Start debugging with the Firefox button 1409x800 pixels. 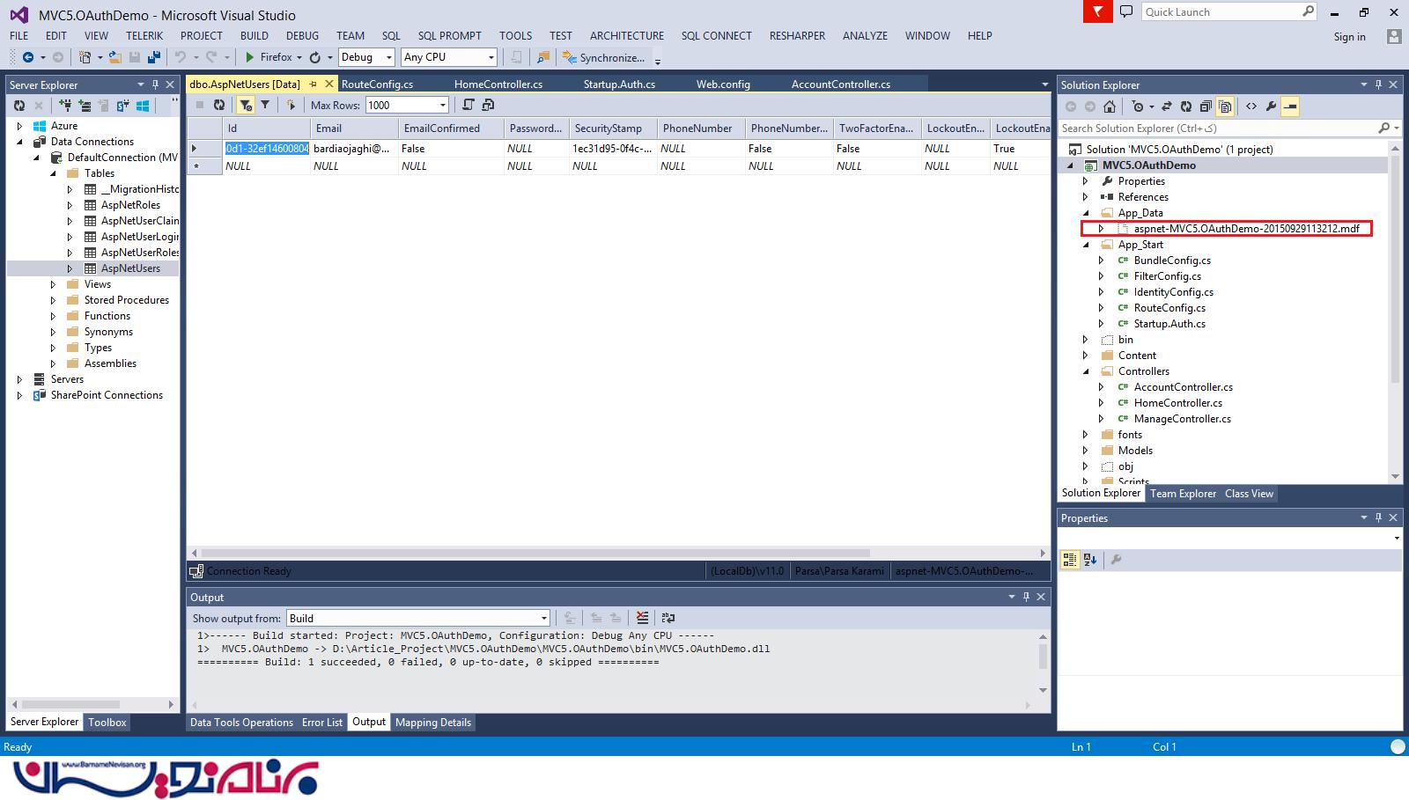tap(268, 57)
